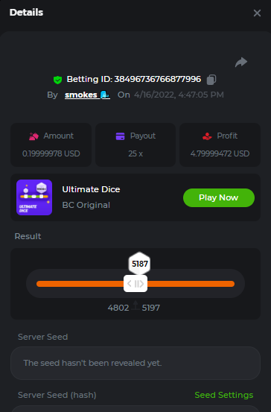
Task: Click the Amount money icon
Action: [x=34, y=136]
